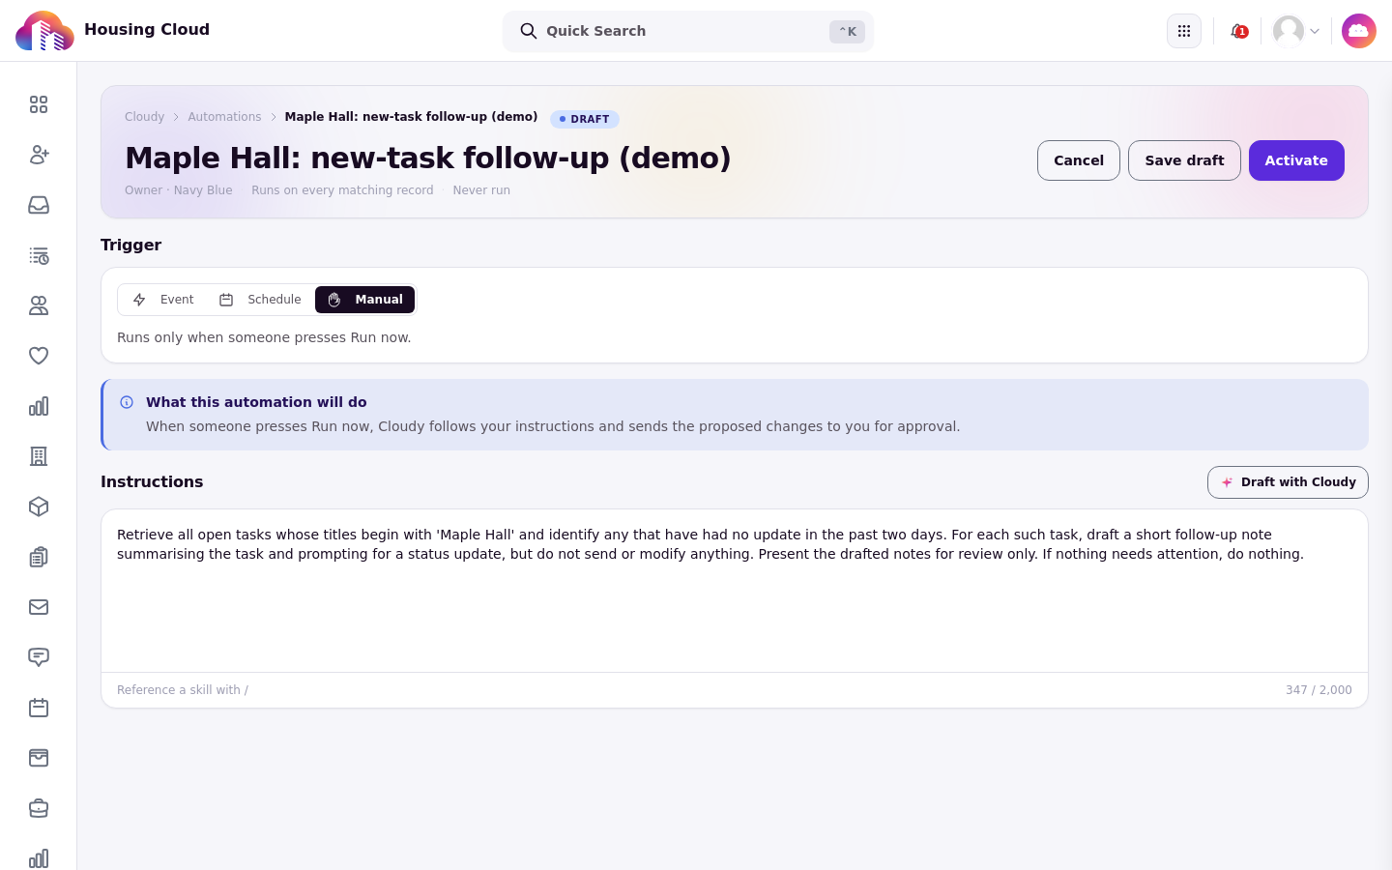Open the Cloudy assistant cloud icon

1359,31
